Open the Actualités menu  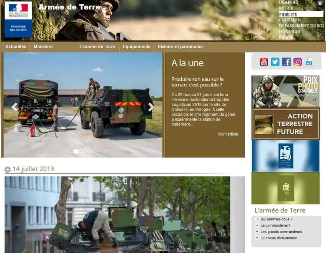tap(16, 46)
